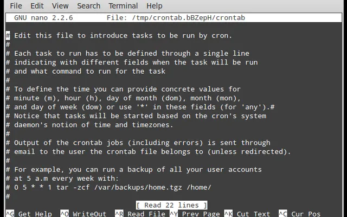This screenshot has width=347, height=217.
Task: Click the ^O WriteOut shortcut
Action: coord(83,214)
